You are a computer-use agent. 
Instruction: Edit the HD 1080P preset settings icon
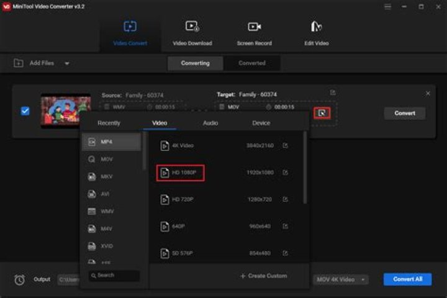(x=285, y=173)
